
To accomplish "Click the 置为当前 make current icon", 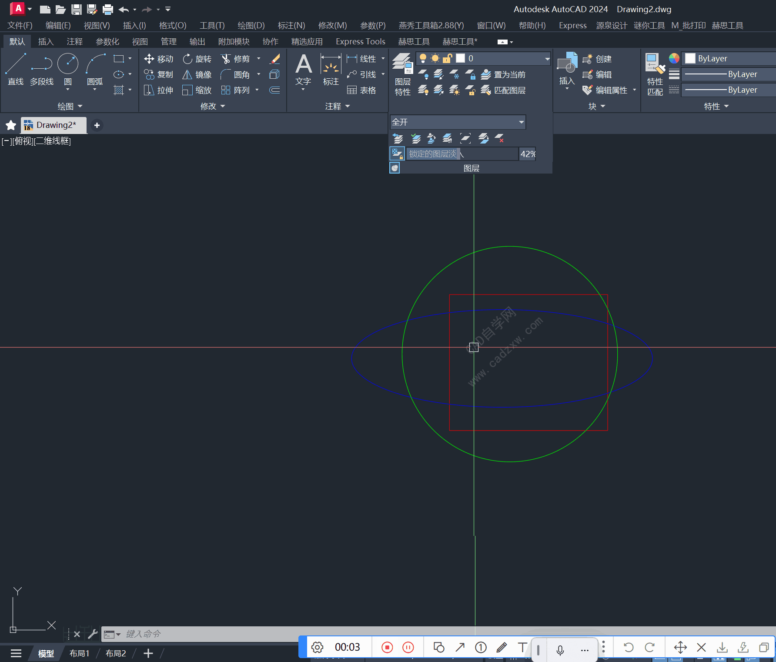I will 503,74.
